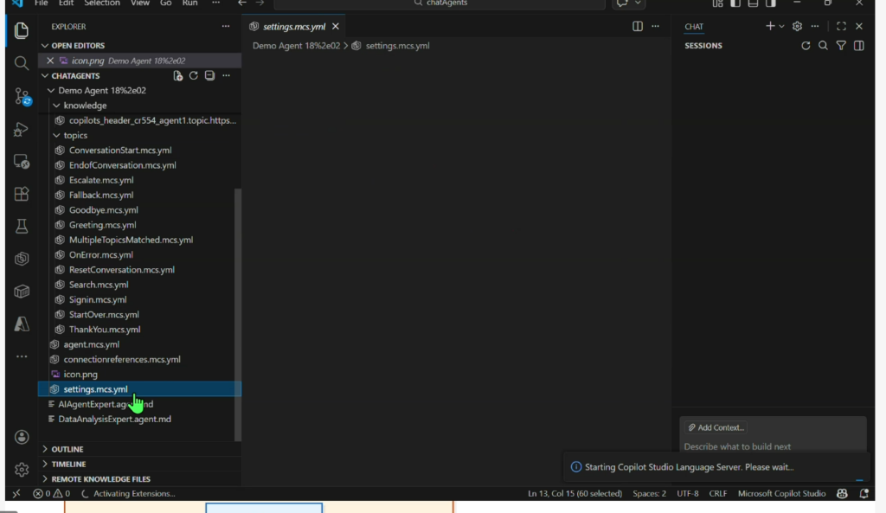Split the editor right
Screen dimensions: 886x513
(638, 27)
